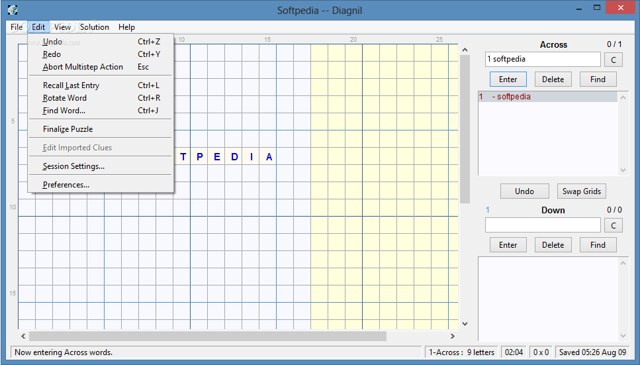Viewport: 640px width, 365px height.
Task: Click the Across heading label
Action: pyautogui.click(x=553, y=44)
